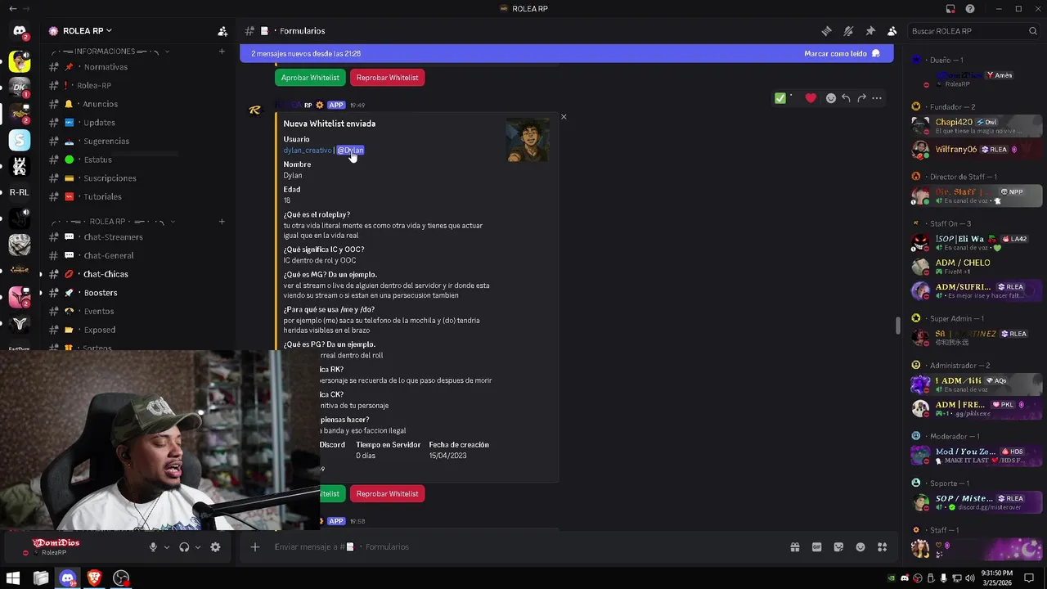Open user settings gear icon
Screen dimensions: 1047x589
click(215, 547)
